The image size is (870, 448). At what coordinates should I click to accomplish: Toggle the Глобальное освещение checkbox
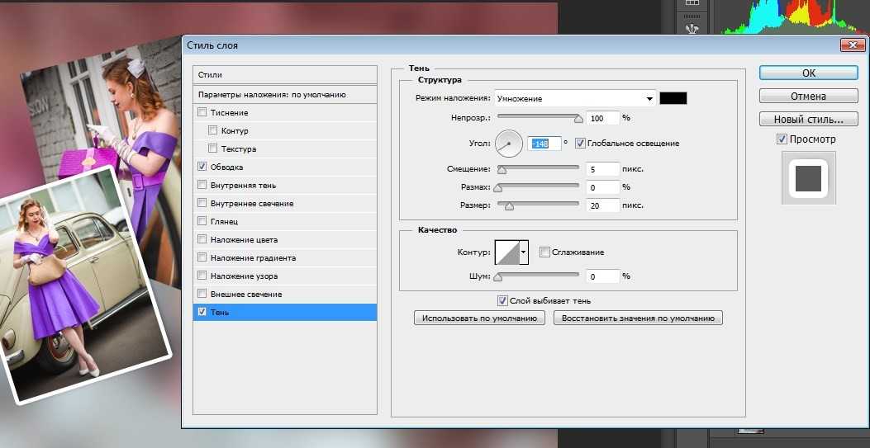[x=579, y=143]
